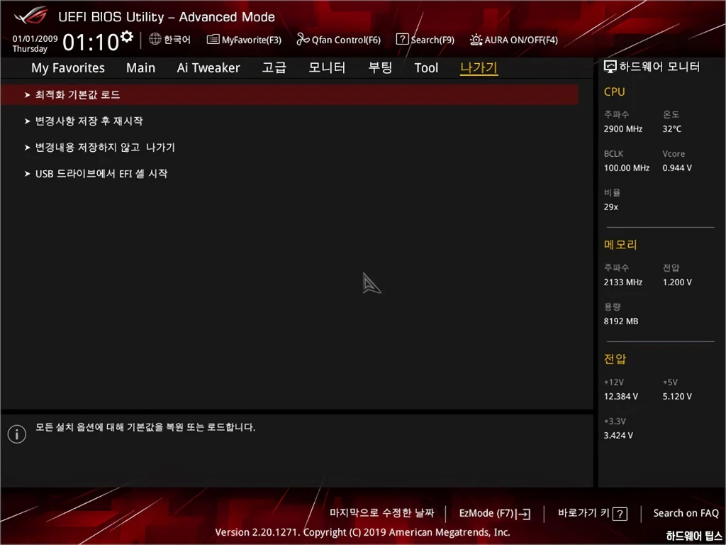Open Search on FAQ
The height and width of the screenshot is (545, 726).
pos(686,513)
